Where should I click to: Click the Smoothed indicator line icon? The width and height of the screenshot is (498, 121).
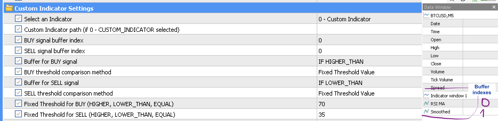coord(427,111)
